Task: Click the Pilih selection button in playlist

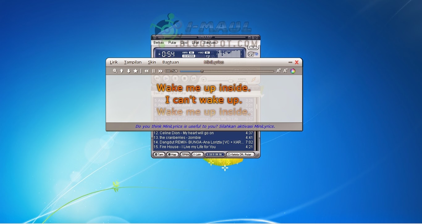Action: pyautogui.click(x=185, y=155)
